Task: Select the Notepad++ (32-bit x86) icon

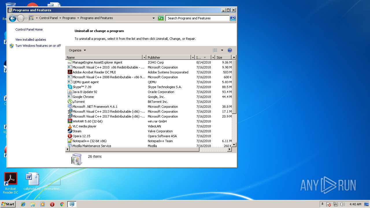Action: (x=70, y=141)
